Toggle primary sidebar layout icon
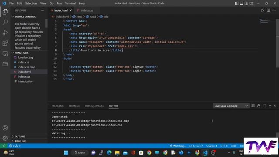The width and height of the screenshot is (279, 157). point(236,3)
